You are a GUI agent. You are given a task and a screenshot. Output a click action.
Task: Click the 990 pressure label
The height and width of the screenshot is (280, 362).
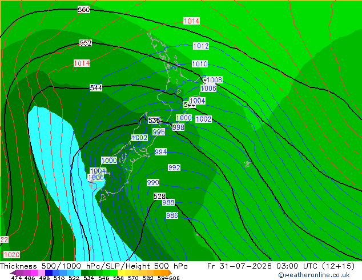tap(153, 182)
